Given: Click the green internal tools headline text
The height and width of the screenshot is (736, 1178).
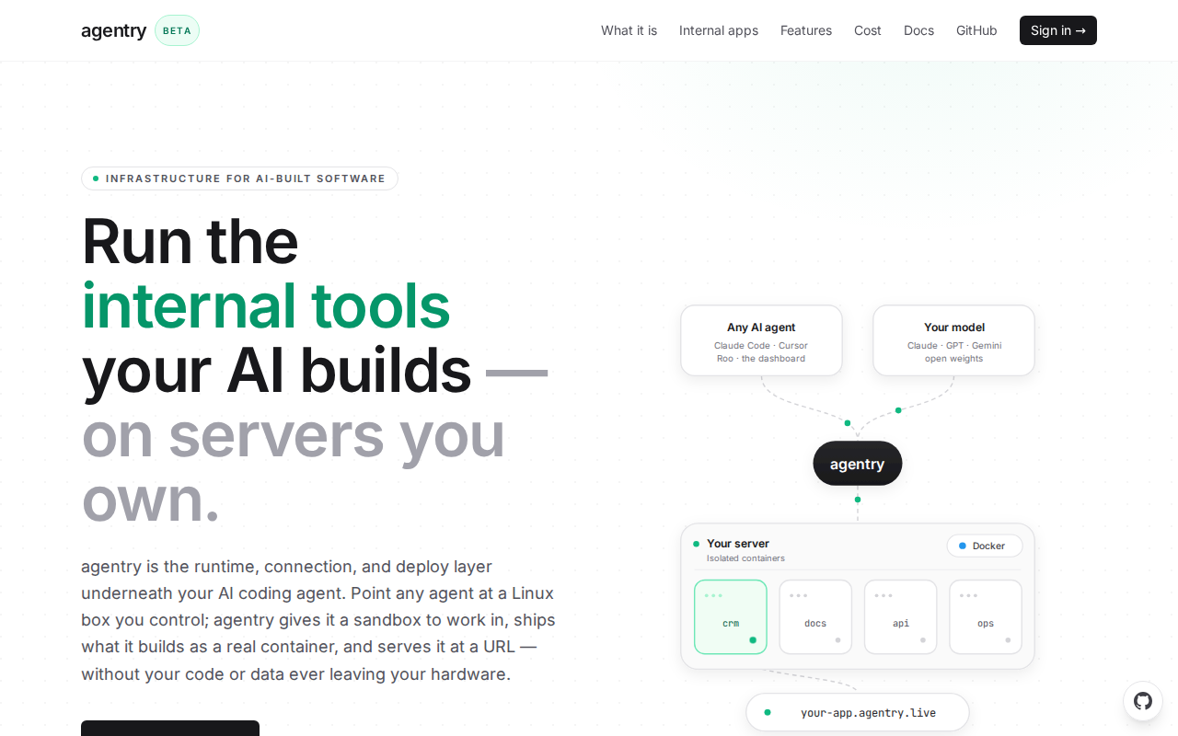Looking at the screenshot, I should [266, 305].
